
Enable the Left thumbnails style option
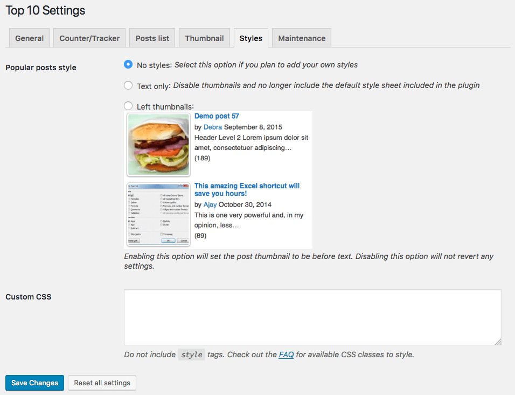(x=128, y=106)
